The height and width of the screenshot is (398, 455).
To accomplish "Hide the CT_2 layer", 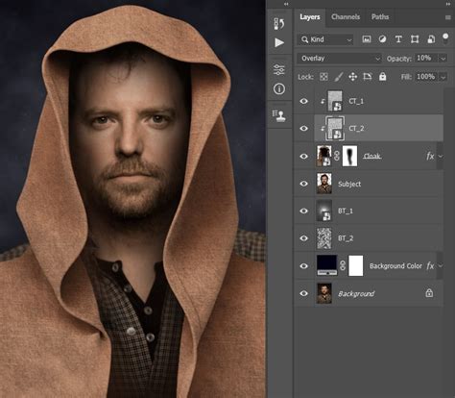I will 303,129.
